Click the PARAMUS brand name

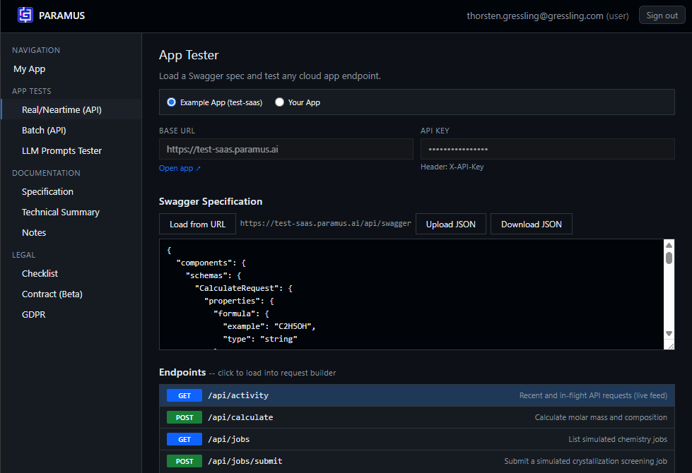pos(61,16)
